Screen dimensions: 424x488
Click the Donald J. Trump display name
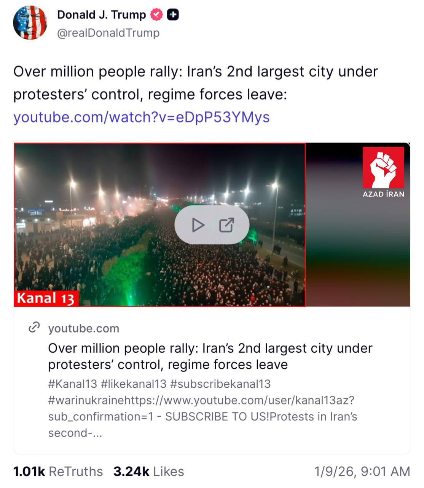pos(102,15)
